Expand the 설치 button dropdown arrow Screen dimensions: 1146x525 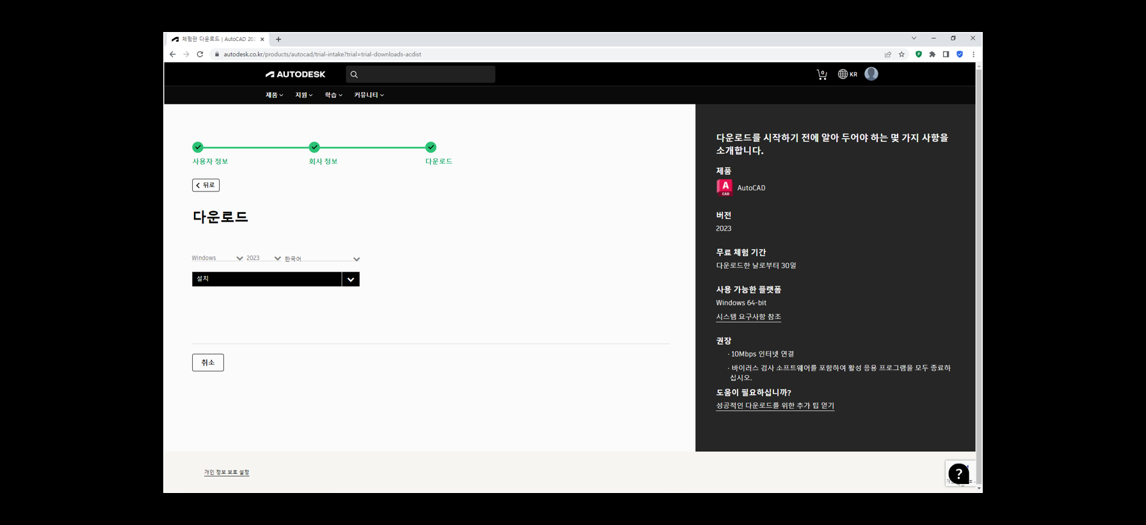pos(351,279)
